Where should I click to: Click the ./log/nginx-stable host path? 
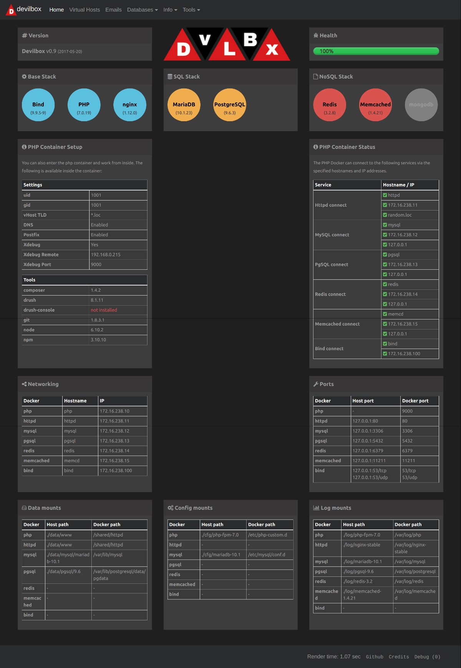(362, 545)
